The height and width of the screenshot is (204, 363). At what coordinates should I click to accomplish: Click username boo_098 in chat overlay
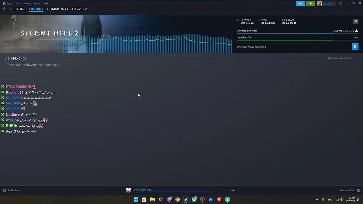13,103
